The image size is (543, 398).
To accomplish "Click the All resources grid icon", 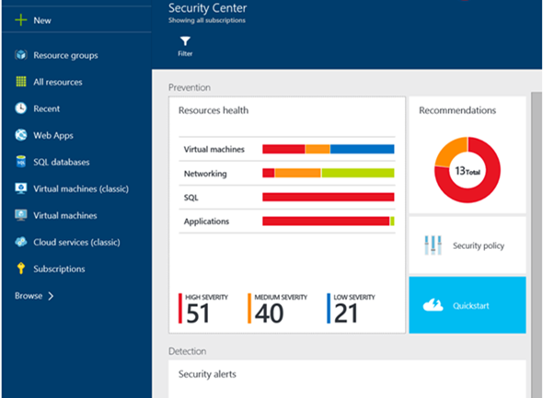I will [x=21, y=82].
